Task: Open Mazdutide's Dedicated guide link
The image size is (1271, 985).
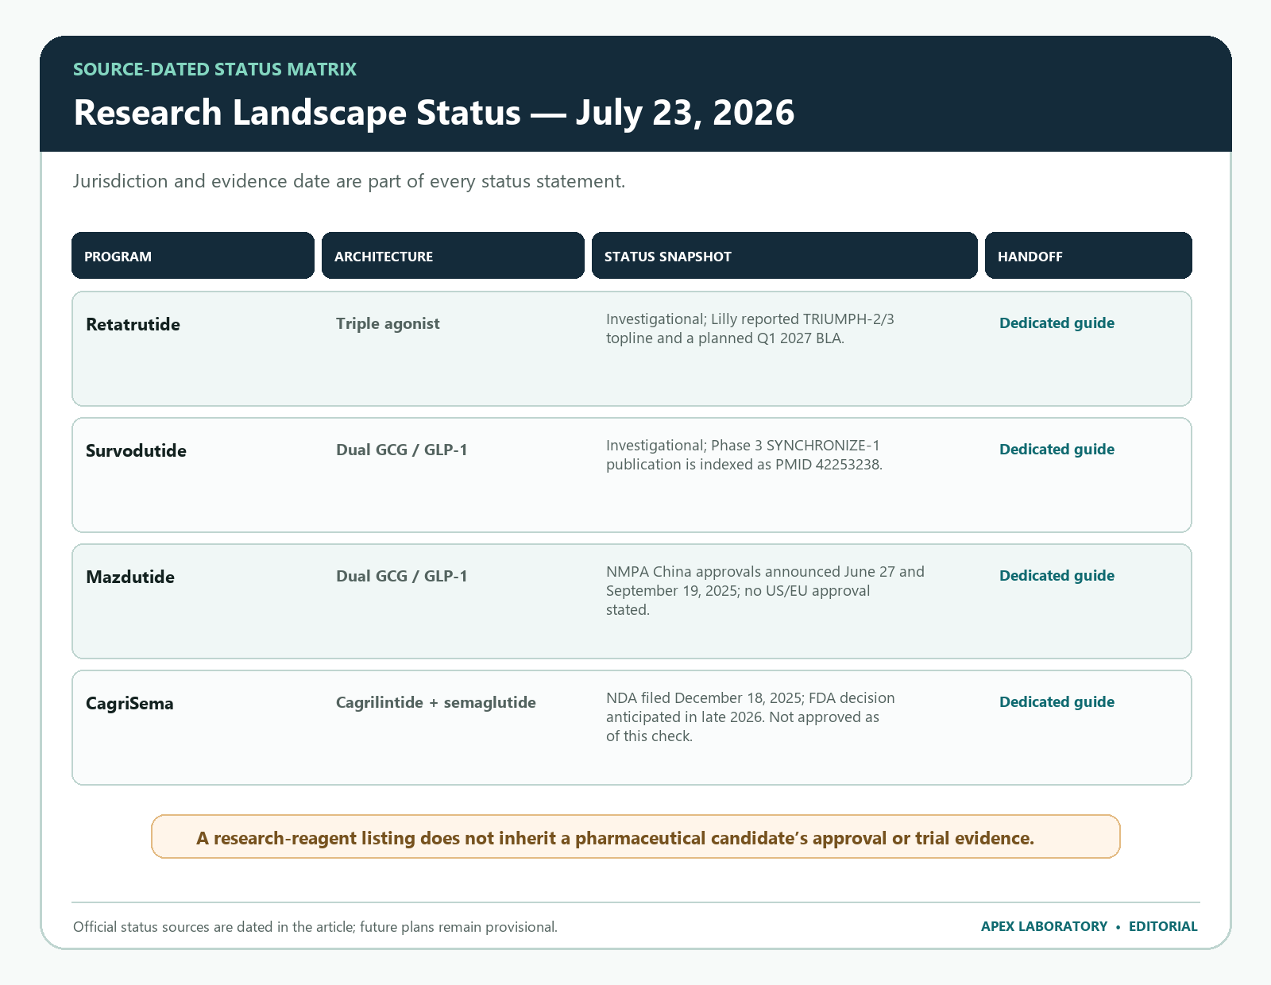Action: tap(1057, 576)
